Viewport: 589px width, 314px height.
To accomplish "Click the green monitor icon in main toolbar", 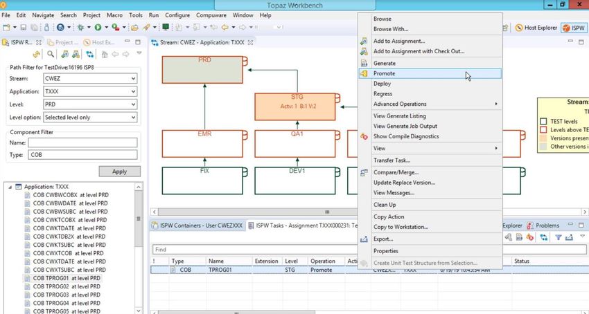I will coord(166,28).
